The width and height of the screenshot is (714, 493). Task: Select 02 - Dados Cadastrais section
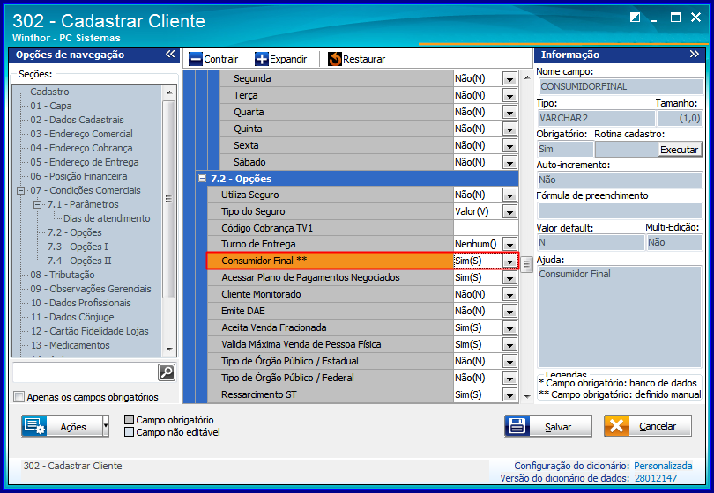click(77, 120)
